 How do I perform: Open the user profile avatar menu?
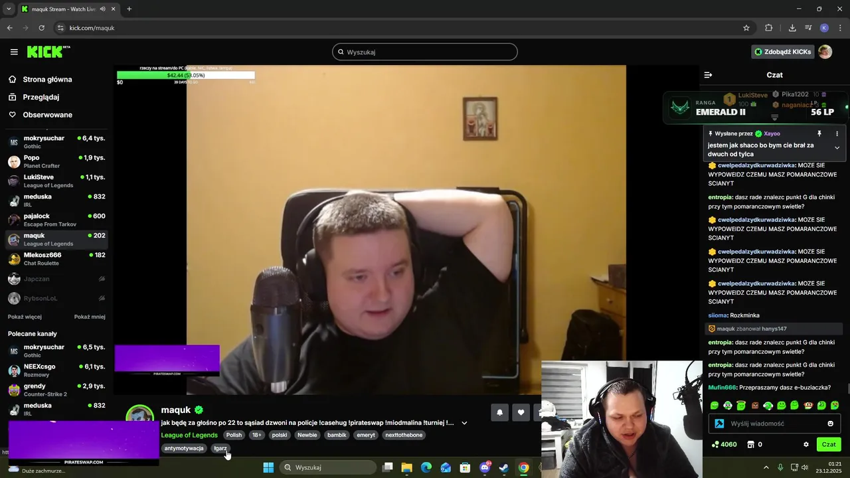[x=825, y=52]
